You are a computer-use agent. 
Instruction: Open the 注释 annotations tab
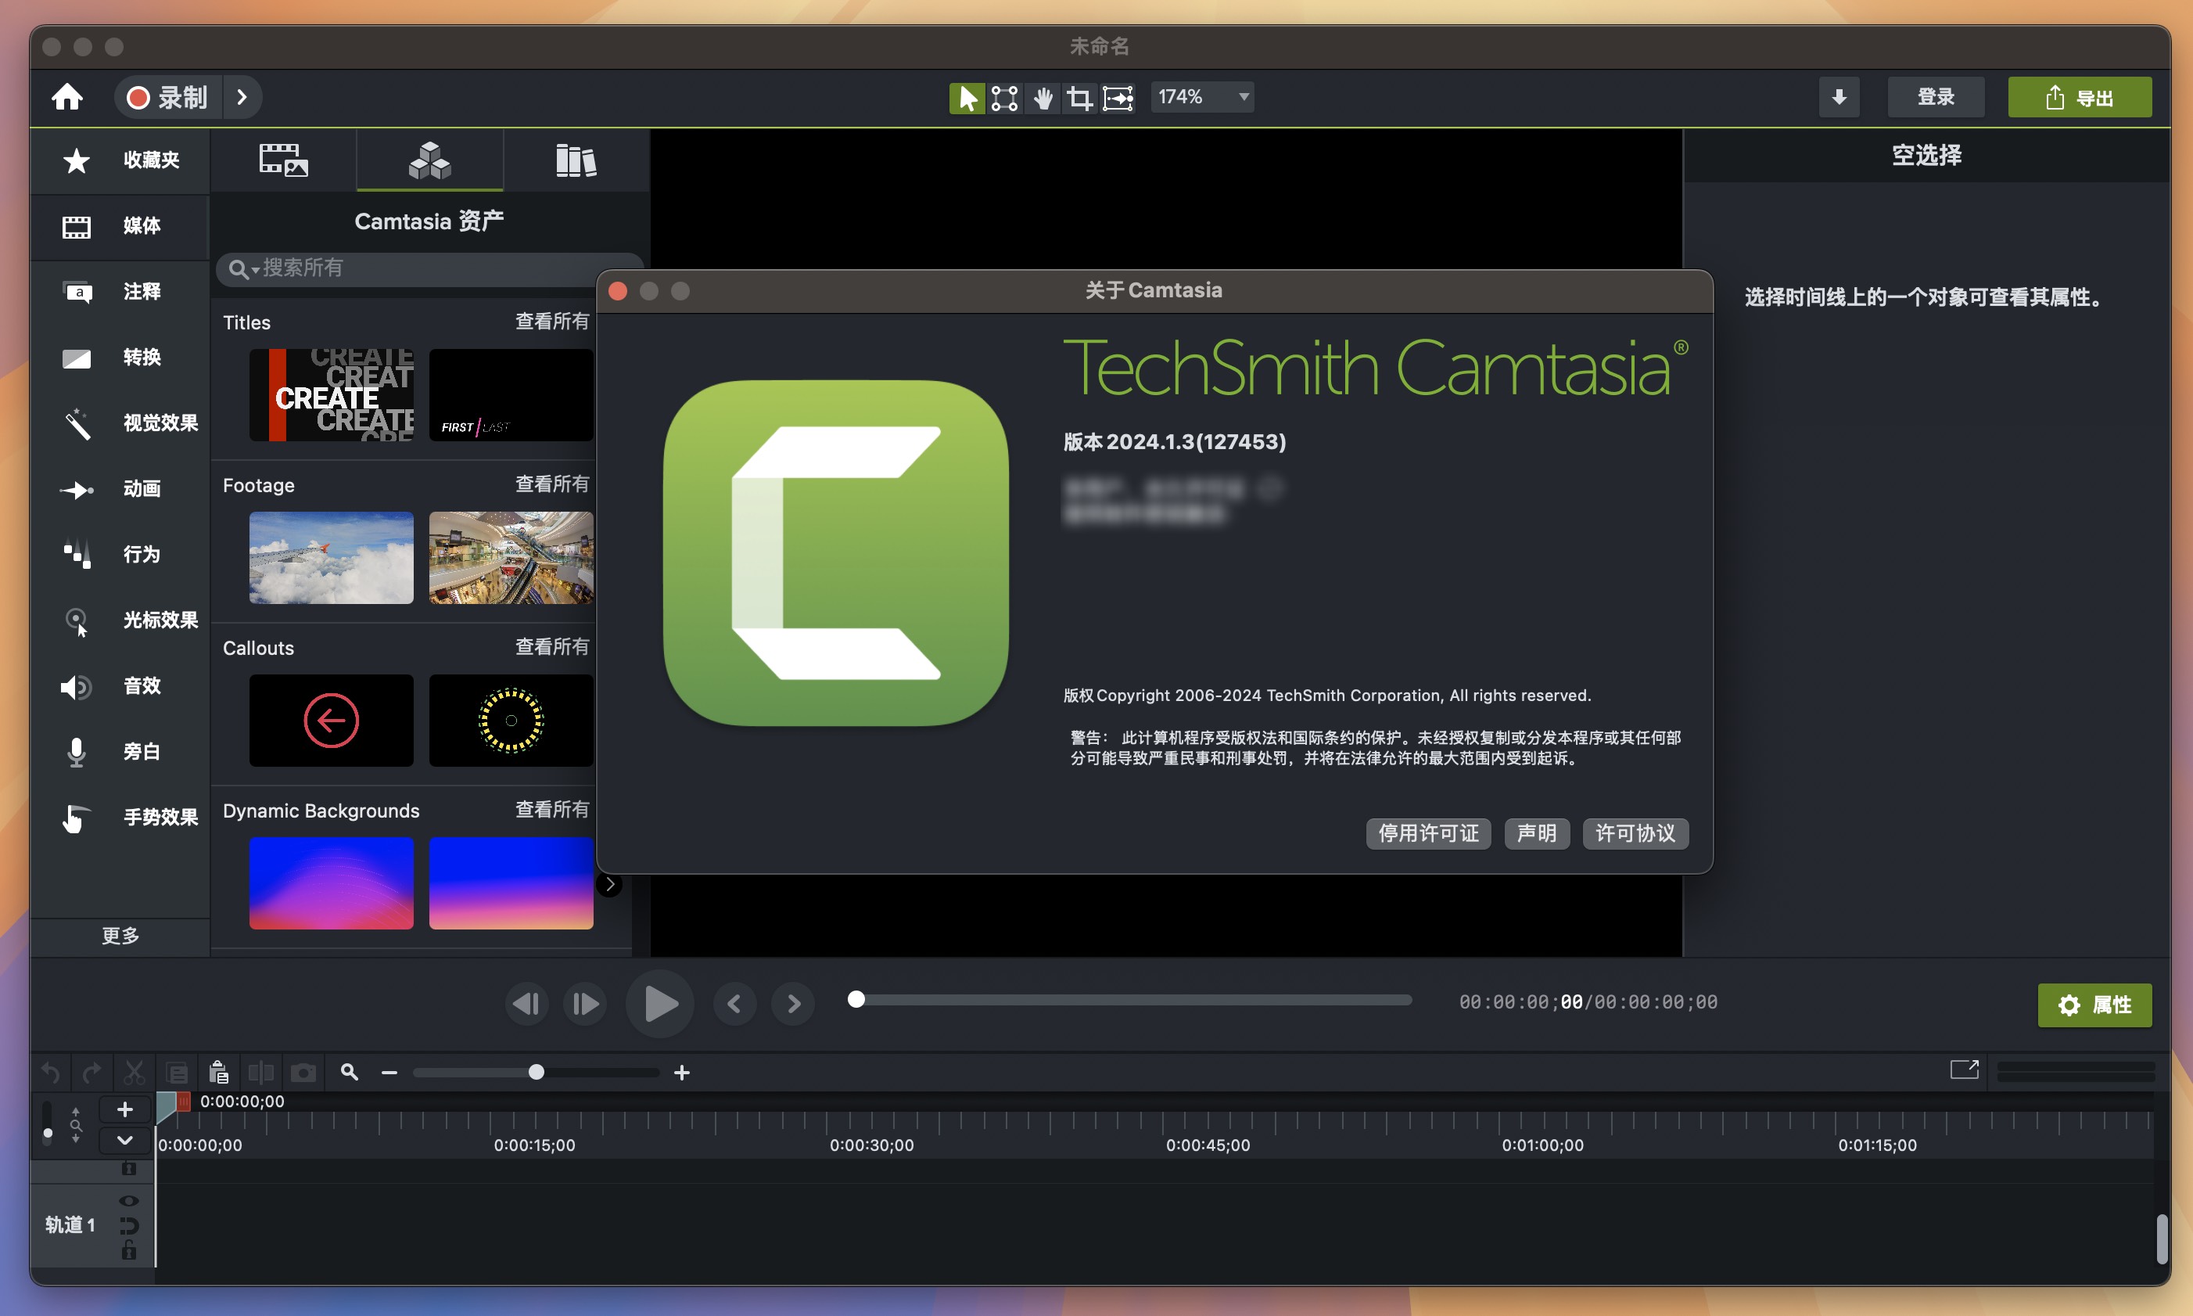click(x=120, y=292)
